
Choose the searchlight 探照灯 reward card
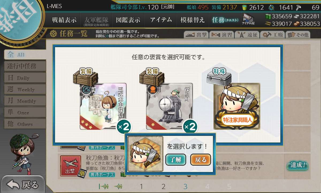(x=169, y=106)
